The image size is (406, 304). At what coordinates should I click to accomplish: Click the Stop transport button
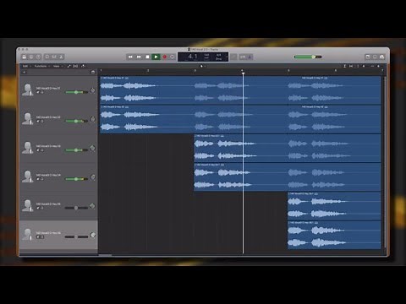(147, 57)
